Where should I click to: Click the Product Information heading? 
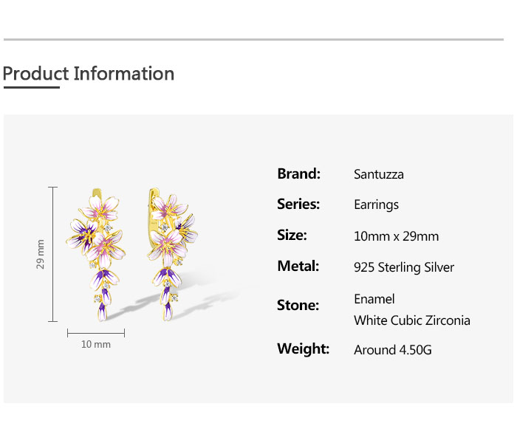pyautogui.click(x=89, y=74)
